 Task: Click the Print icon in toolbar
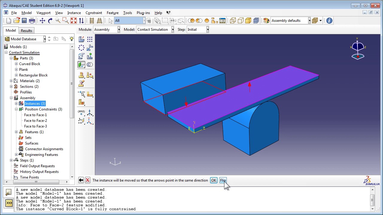click(x=32, y=21)
